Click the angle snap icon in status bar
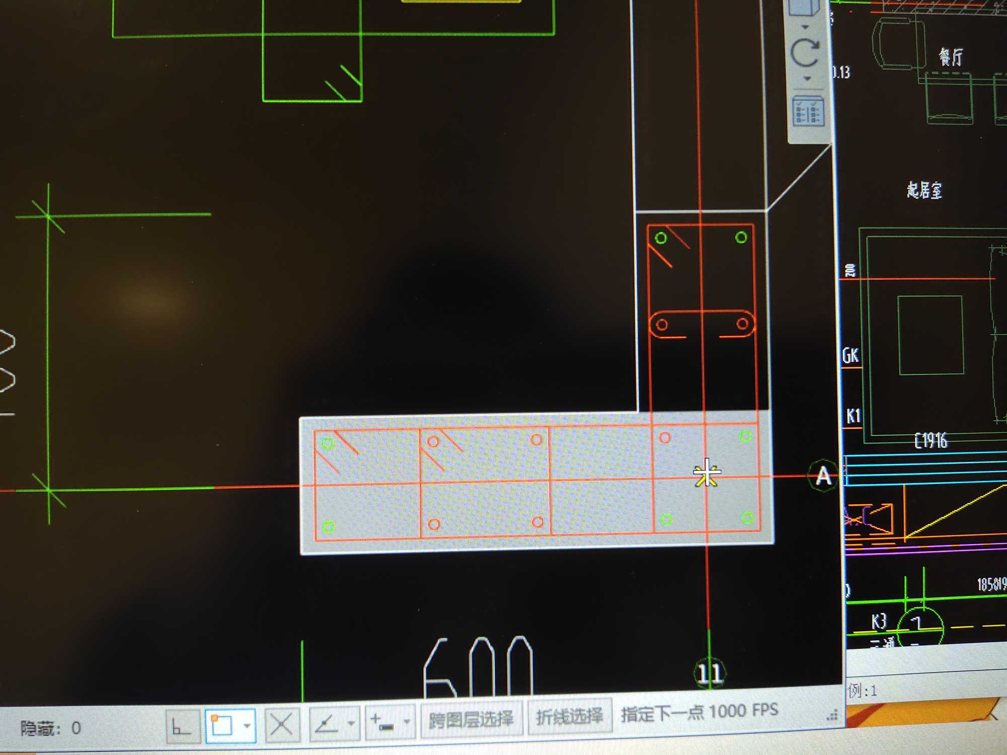The height and width of the screenshot is (755, 1007). click(326, 723)
